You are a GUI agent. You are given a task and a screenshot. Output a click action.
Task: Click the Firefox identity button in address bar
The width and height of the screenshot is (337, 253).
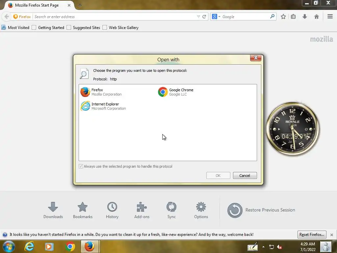[x=22, y=16]
